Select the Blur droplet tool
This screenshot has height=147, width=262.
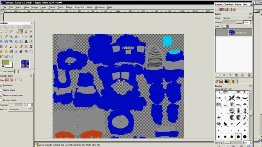(16, 51)
